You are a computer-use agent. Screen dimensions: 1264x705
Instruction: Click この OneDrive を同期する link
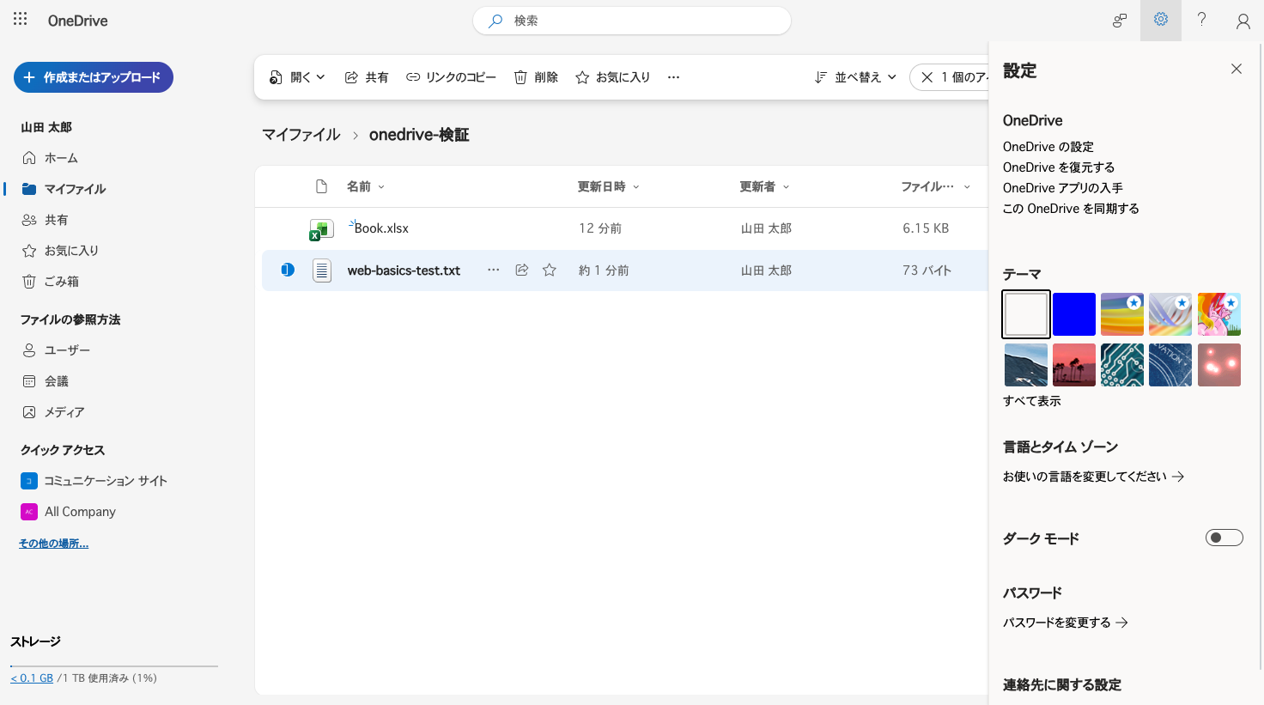1071,209
